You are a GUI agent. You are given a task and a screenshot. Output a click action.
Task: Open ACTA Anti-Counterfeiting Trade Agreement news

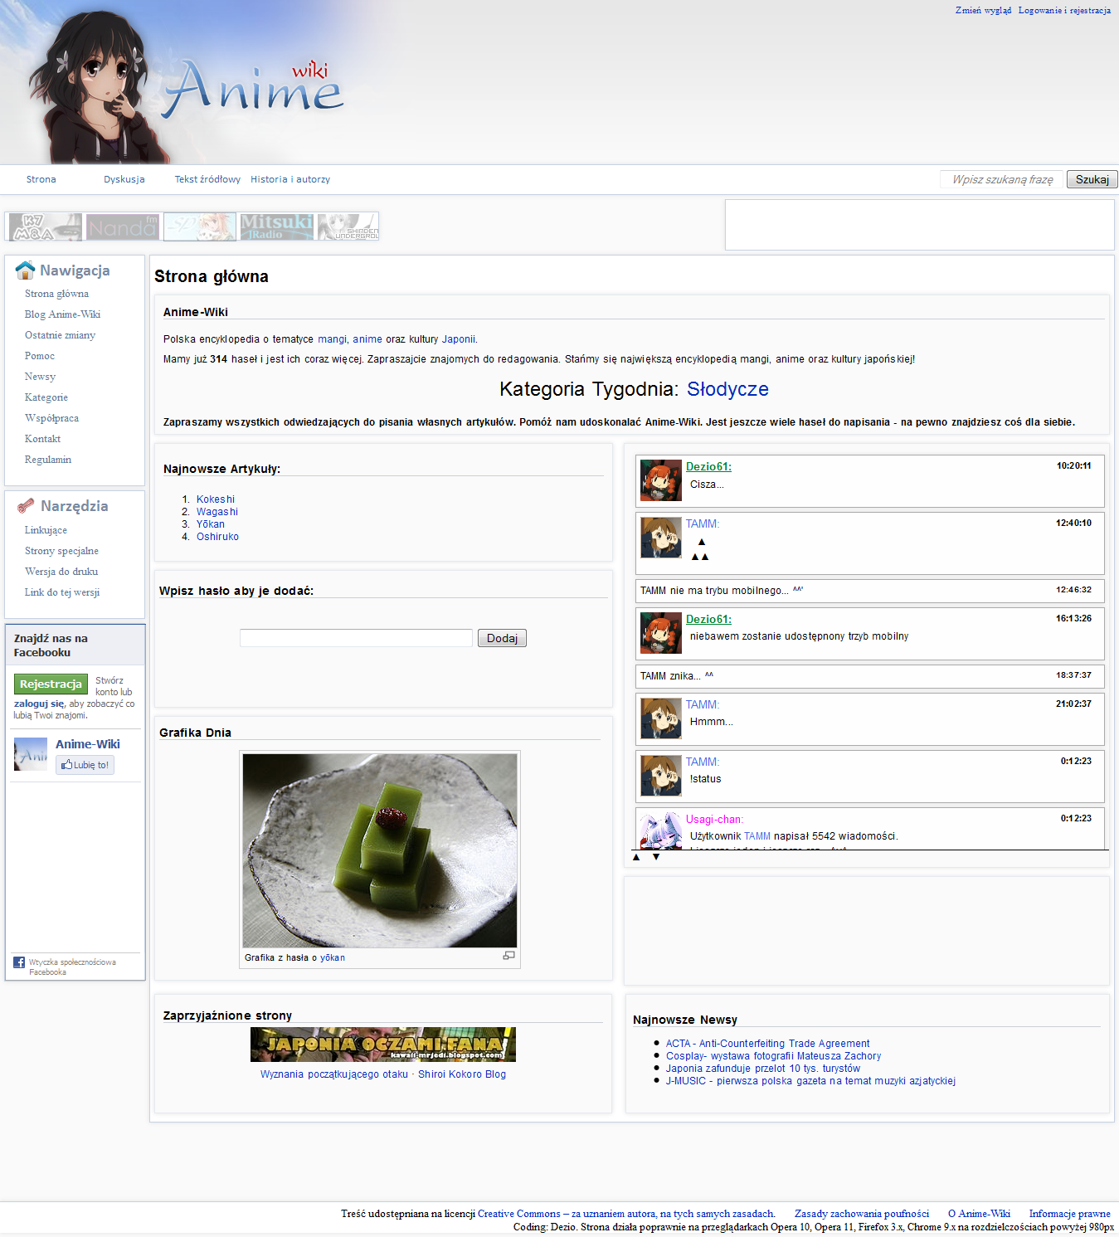767,1044
